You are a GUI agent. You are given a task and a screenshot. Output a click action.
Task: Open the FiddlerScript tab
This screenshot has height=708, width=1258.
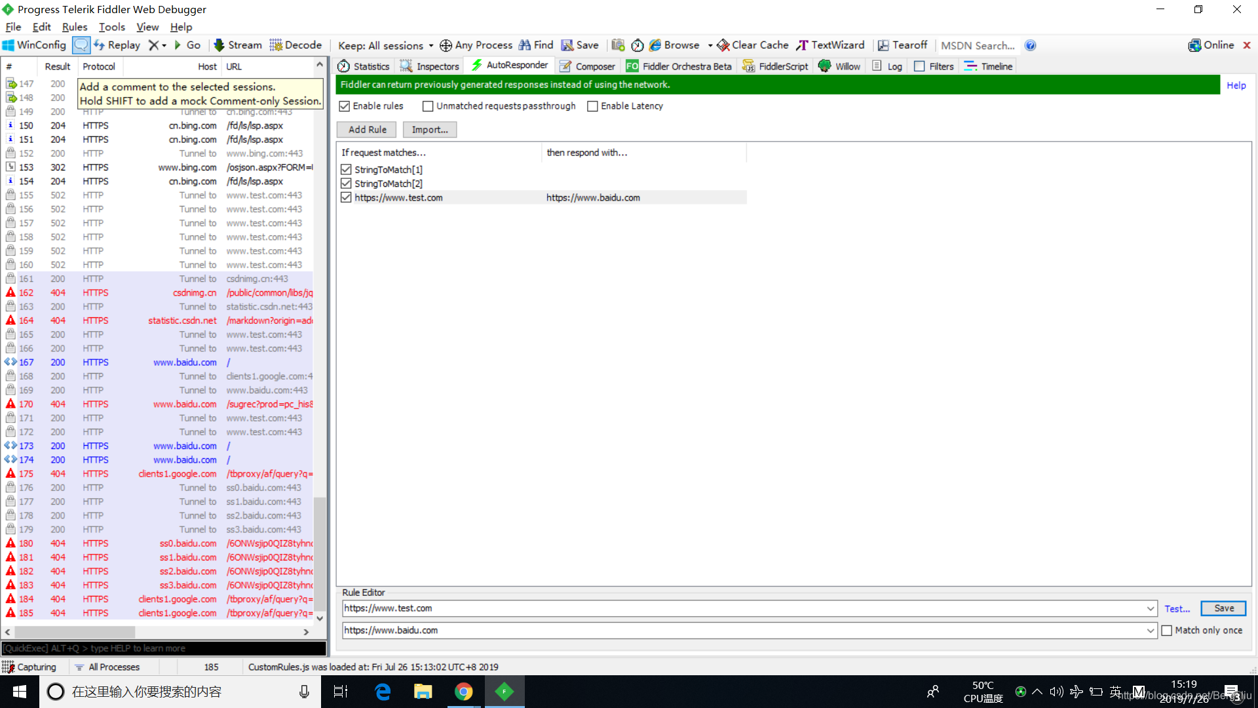click(x=776, y=66)
